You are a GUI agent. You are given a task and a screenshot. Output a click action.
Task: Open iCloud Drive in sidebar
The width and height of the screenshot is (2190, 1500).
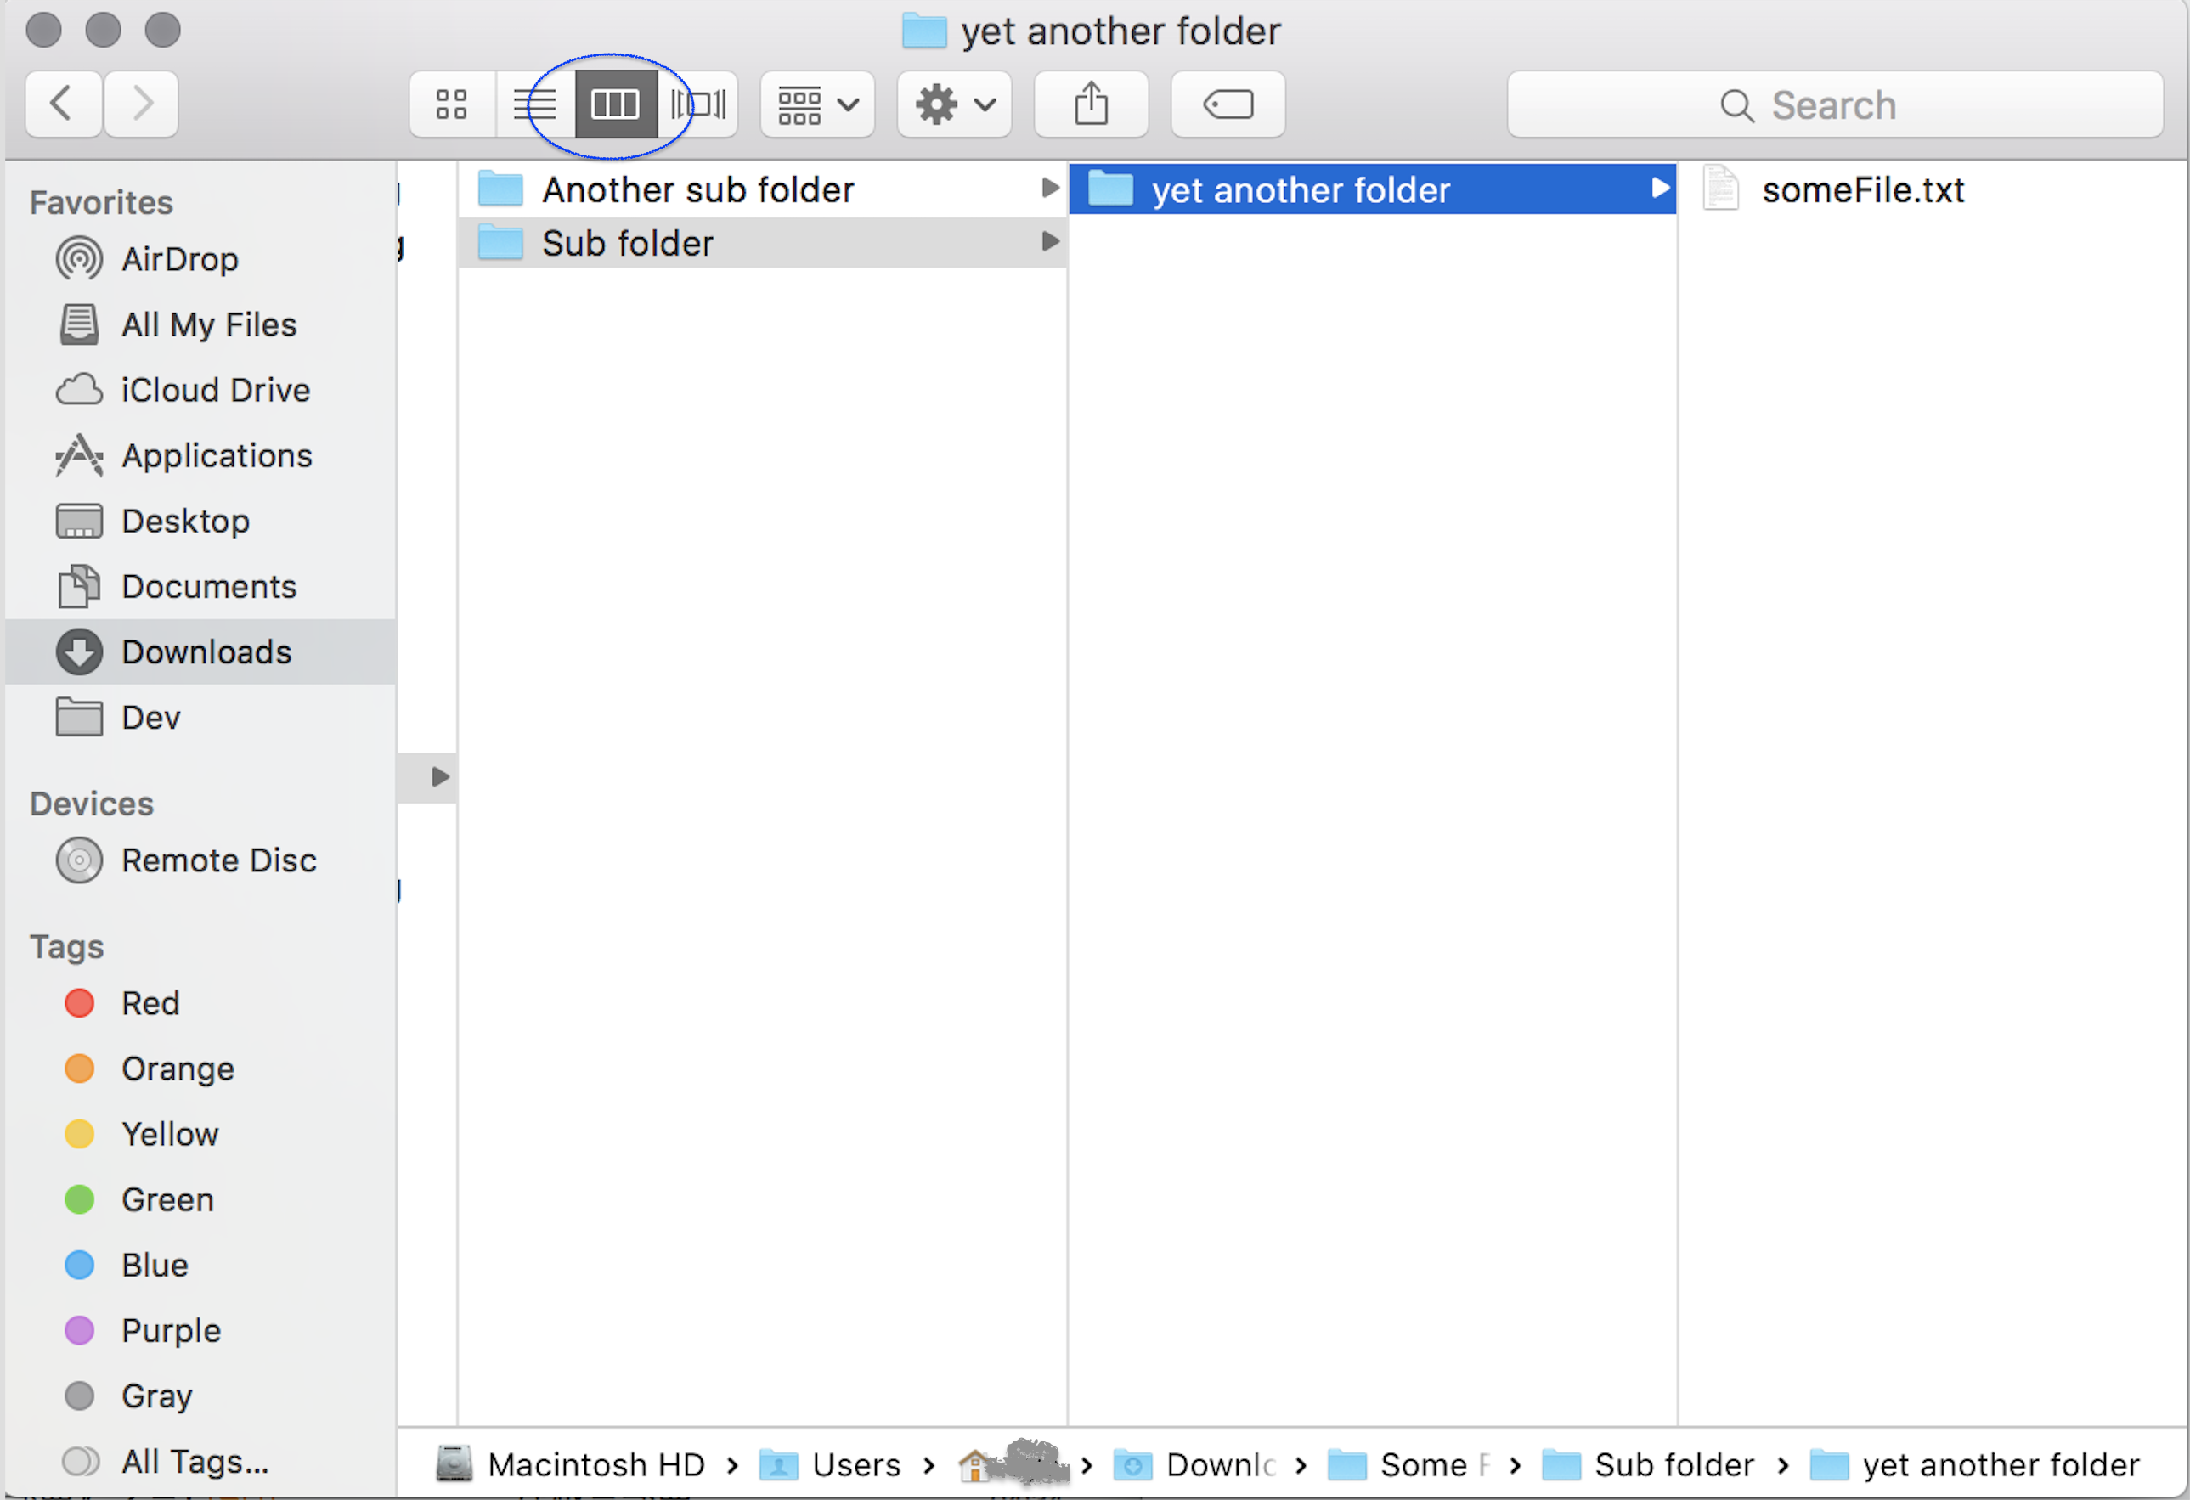point(200,390)
